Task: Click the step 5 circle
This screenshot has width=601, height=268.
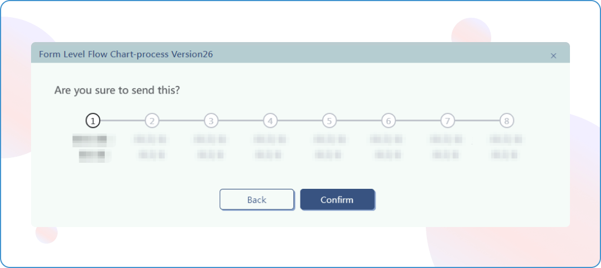Action: [x=329, y=120]
